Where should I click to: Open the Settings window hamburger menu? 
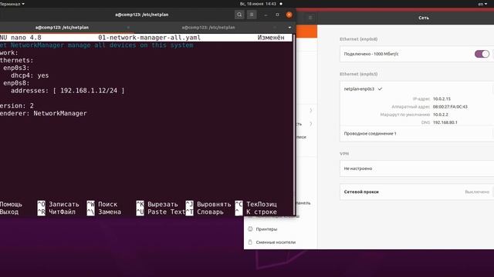[310, 18]
